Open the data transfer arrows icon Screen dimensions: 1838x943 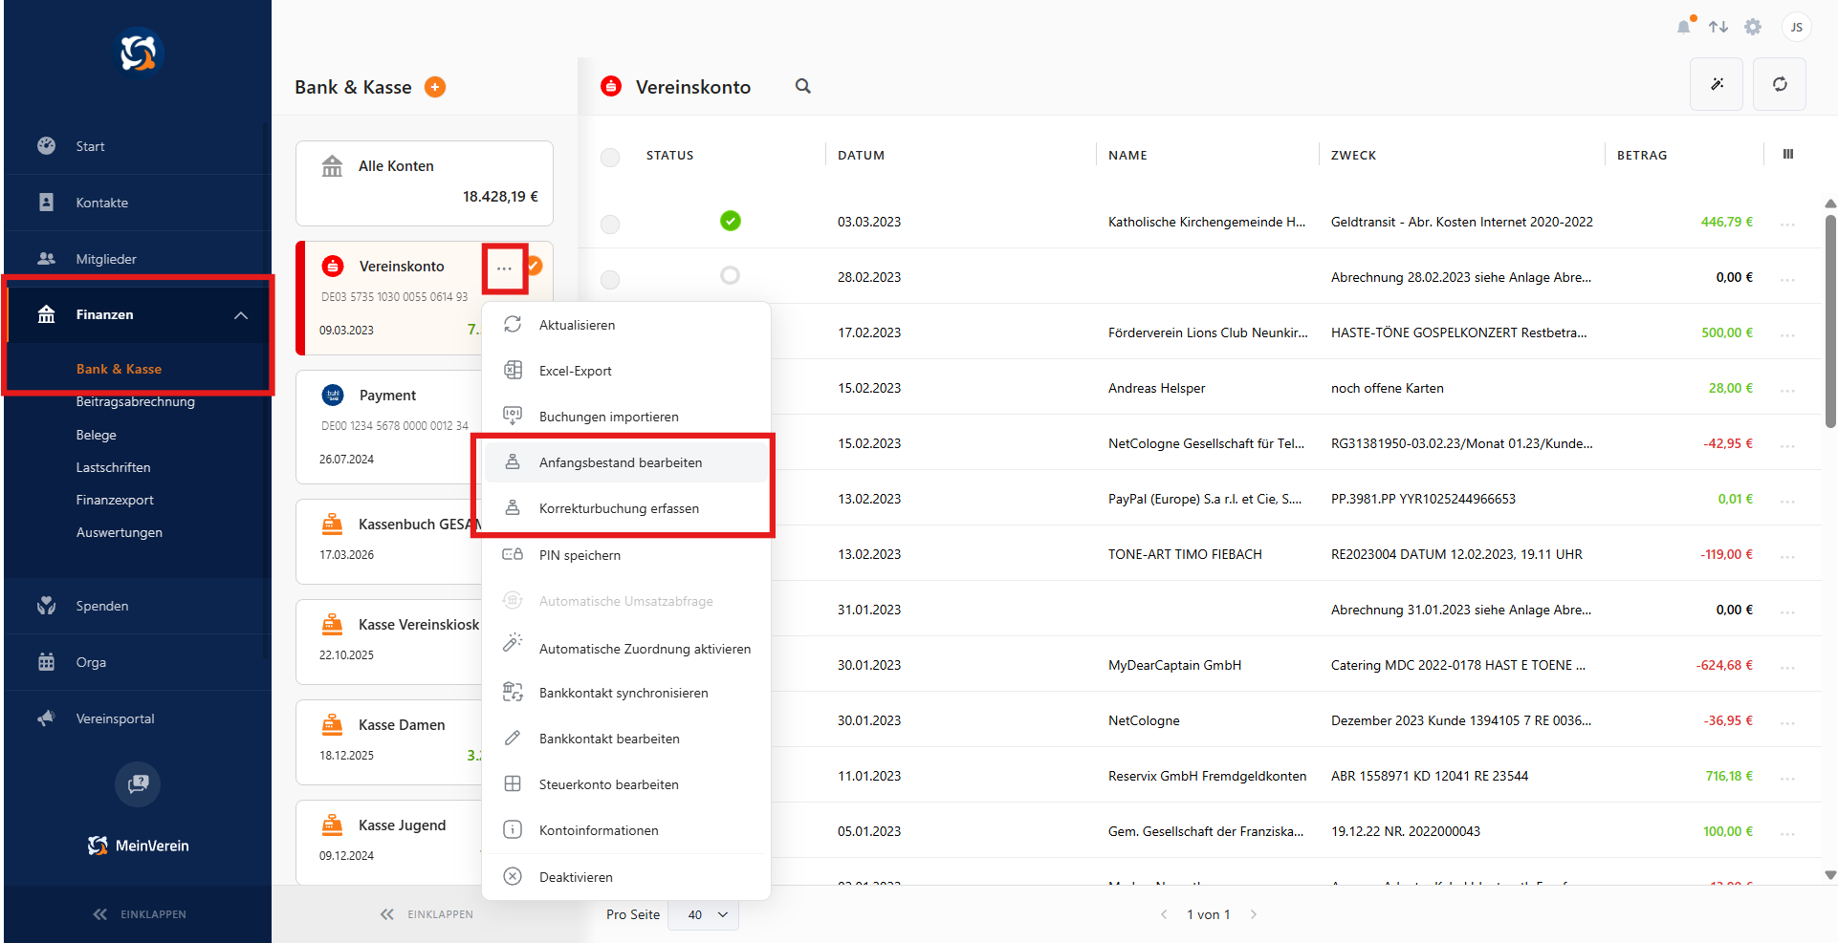(x=1718, y=27)
